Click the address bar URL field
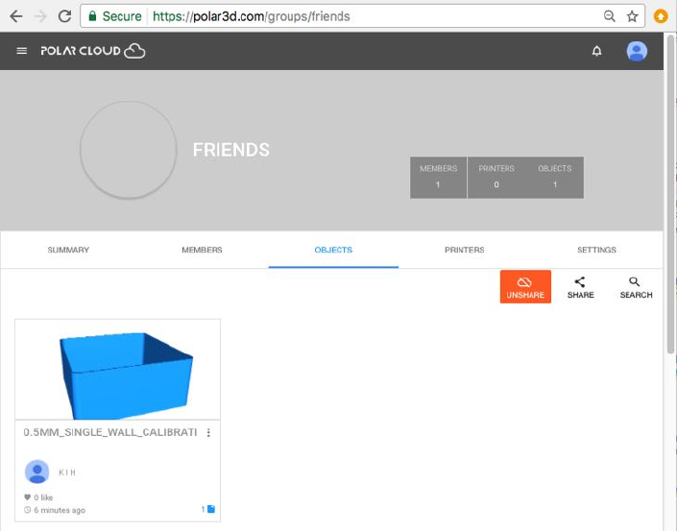Image resolution: width=677 pixels, height=531 pixels. [362, 16]
